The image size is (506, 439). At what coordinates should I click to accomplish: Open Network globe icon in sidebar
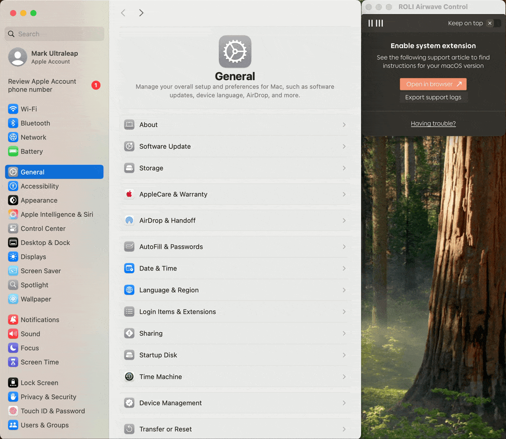13,137
